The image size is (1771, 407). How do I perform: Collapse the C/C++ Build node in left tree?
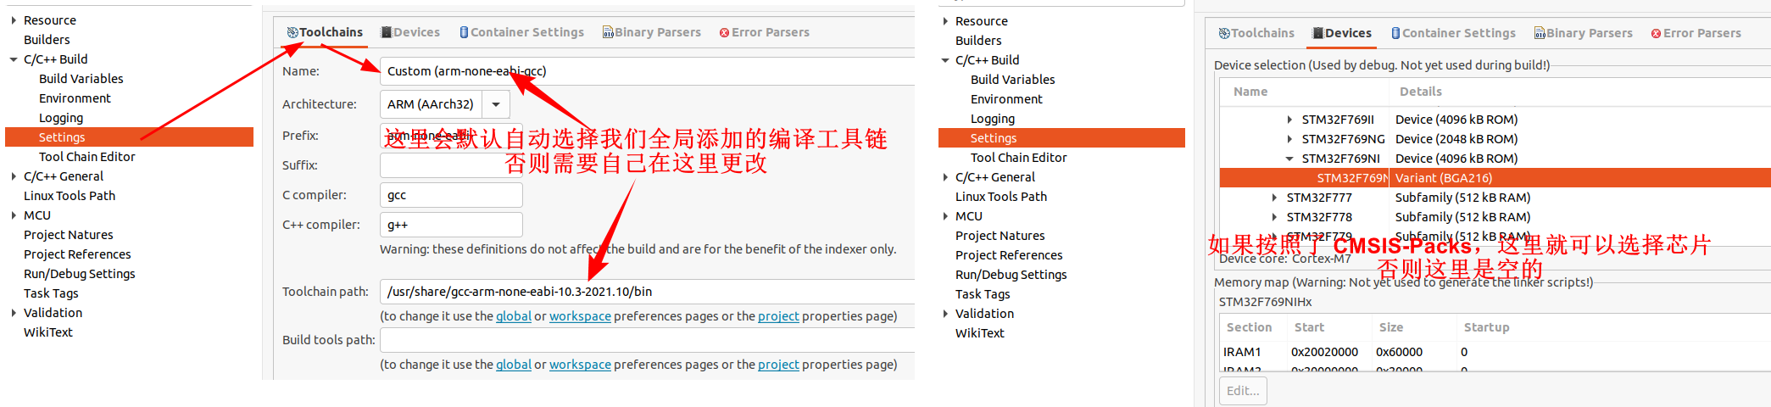[x=14, y=59]
